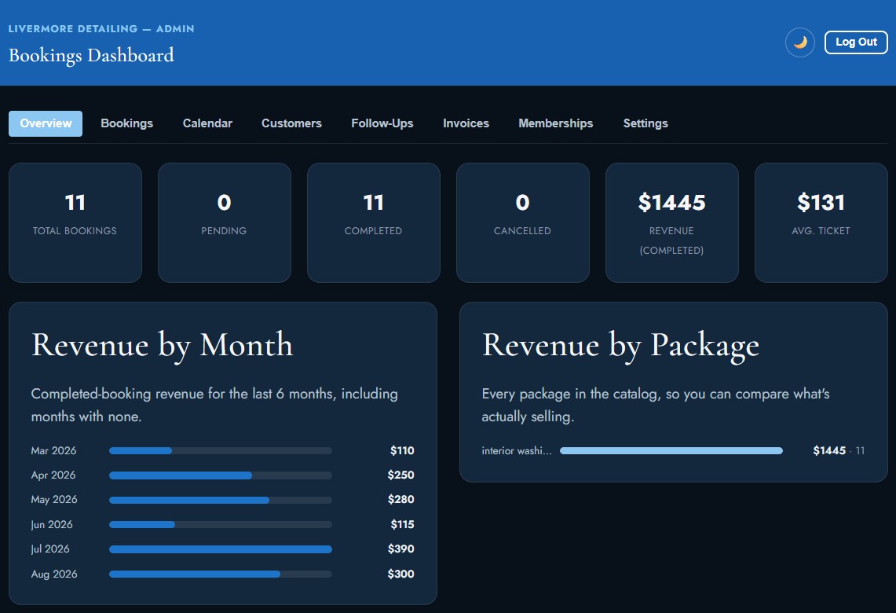Screen dimensions: 896x613
Task: Open the Bookings tab
Action: (127, 123)
